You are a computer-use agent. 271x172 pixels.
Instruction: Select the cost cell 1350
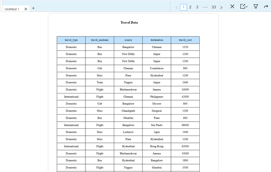click(185, 47)
